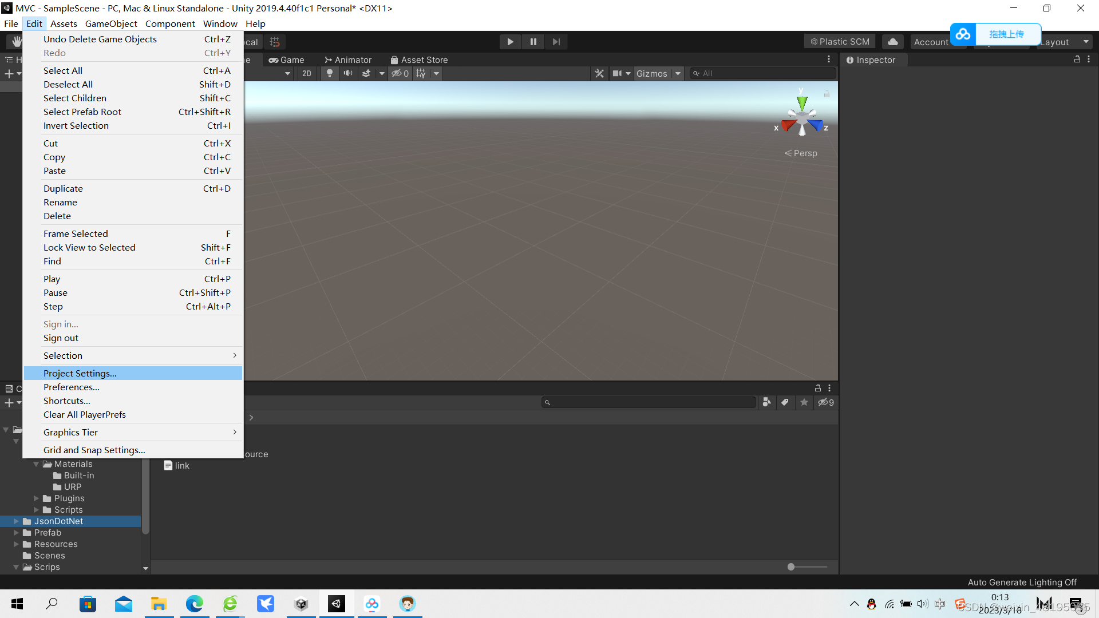1099x618 pixels.
Task: Click the Project panel search field
Action: tap(650, 402)
